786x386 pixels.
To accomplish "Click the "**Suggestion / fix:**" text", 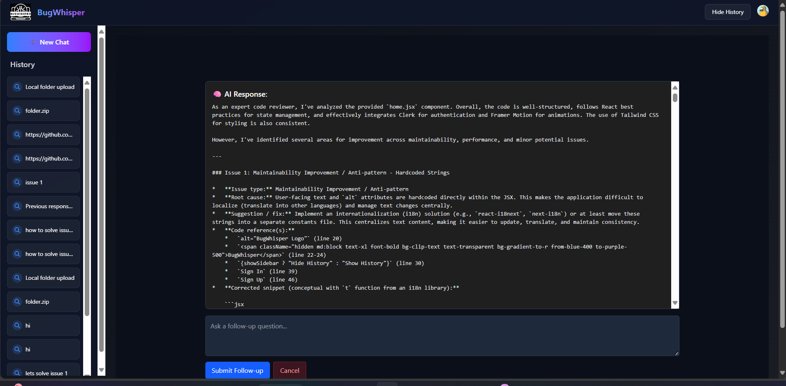I will click(258, 214).
